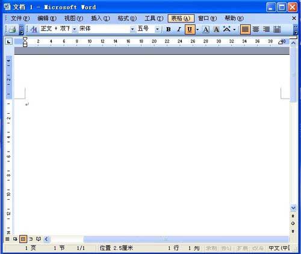The image size is (301, 254).
Task: Click Select Browse Object circle button
Action: (293, 223)
